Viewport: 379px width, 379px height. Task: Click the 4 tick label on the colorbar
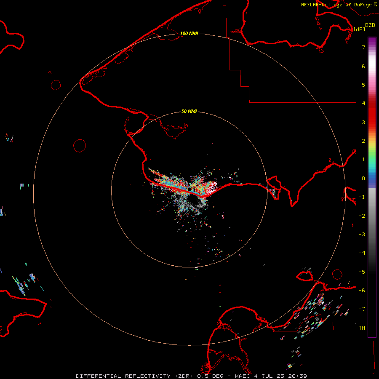(x=363, y=104)
